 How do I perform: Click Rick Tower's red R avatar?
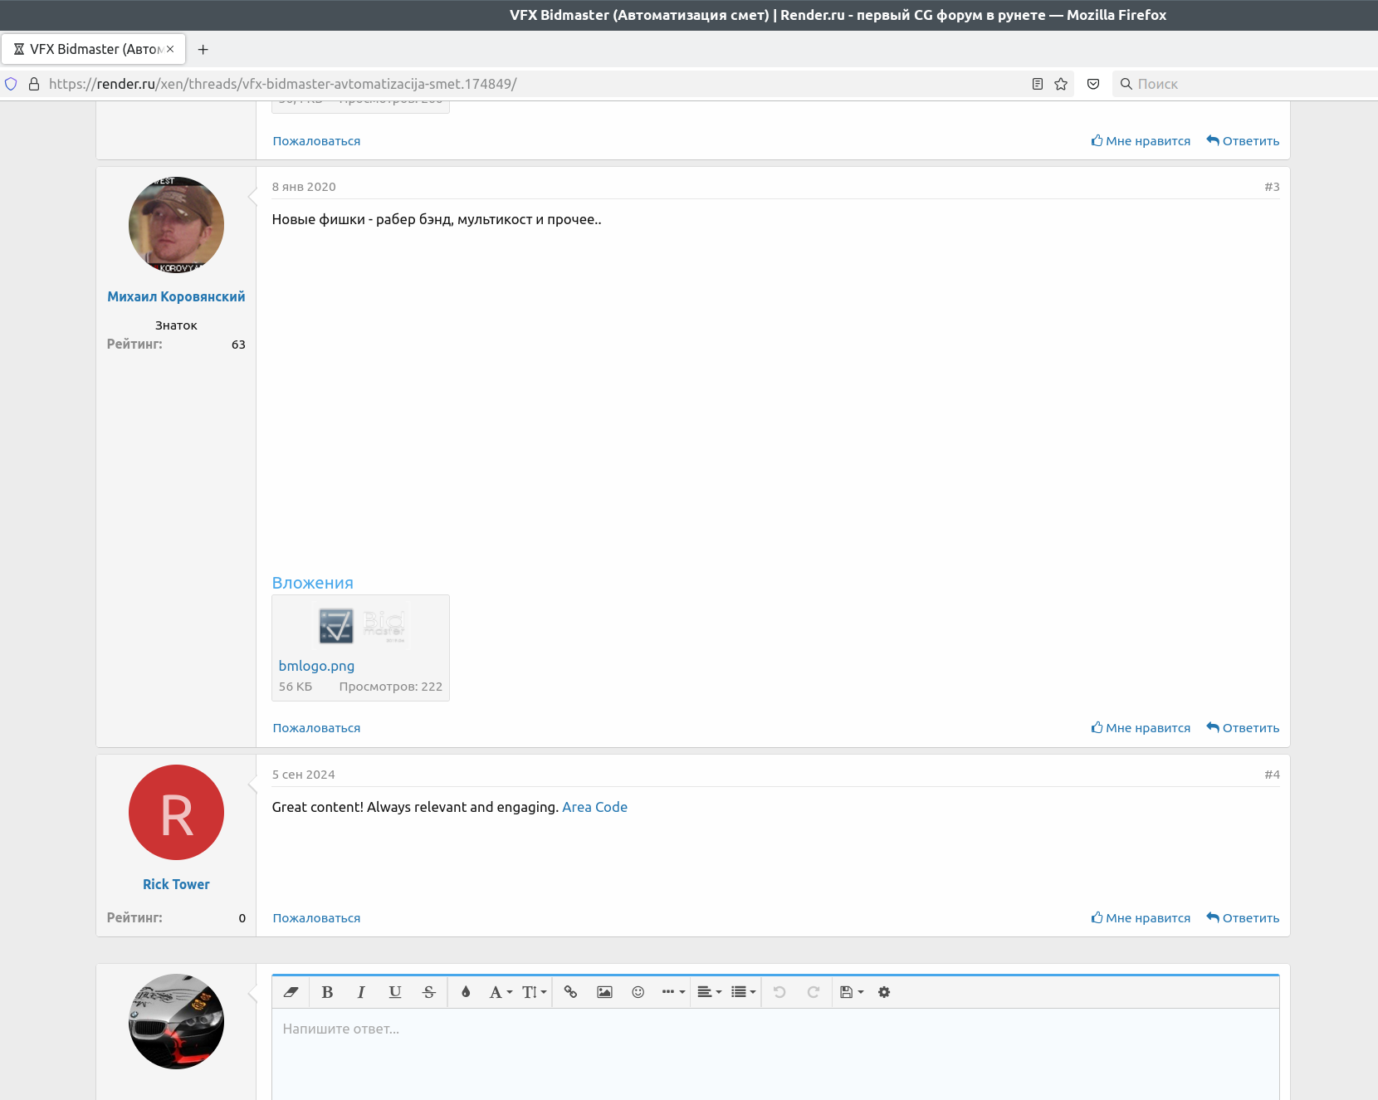coord(176,813)
